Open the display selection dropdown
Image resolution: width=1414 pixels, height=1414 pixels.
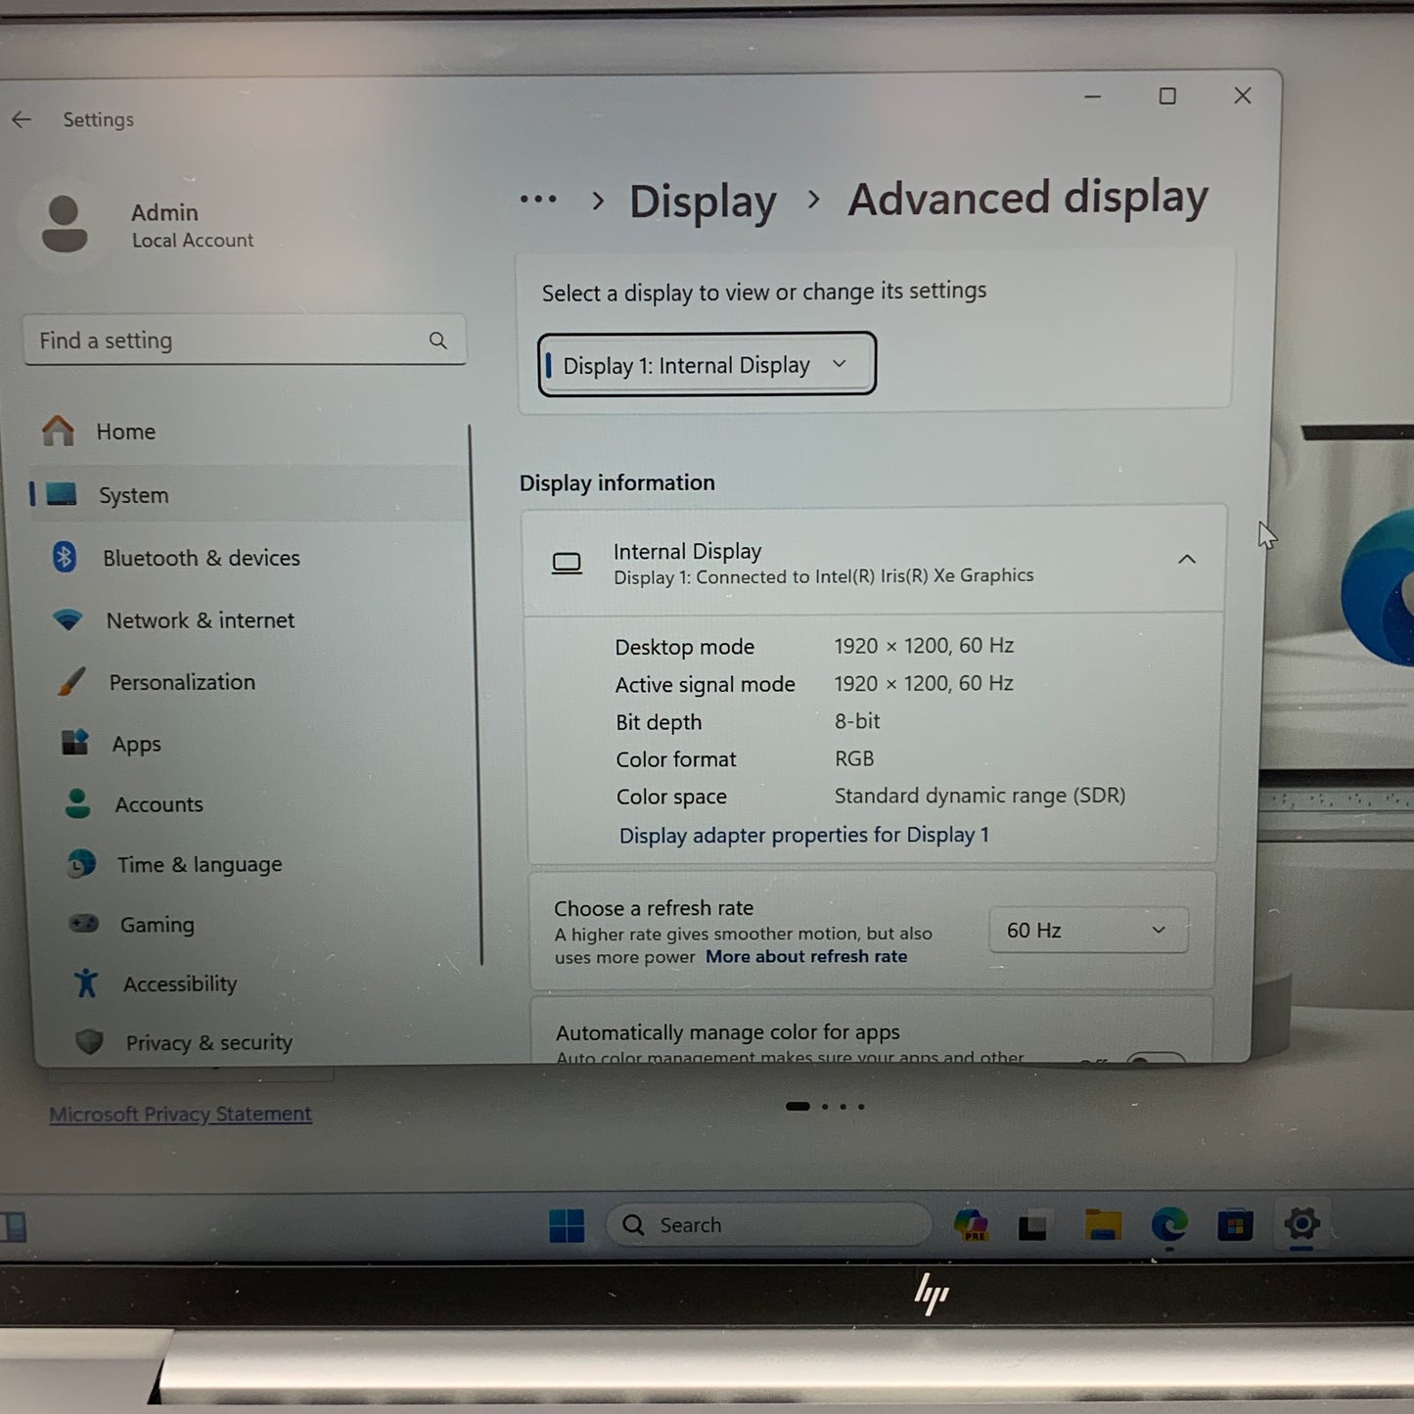click(x=706, y=363)
